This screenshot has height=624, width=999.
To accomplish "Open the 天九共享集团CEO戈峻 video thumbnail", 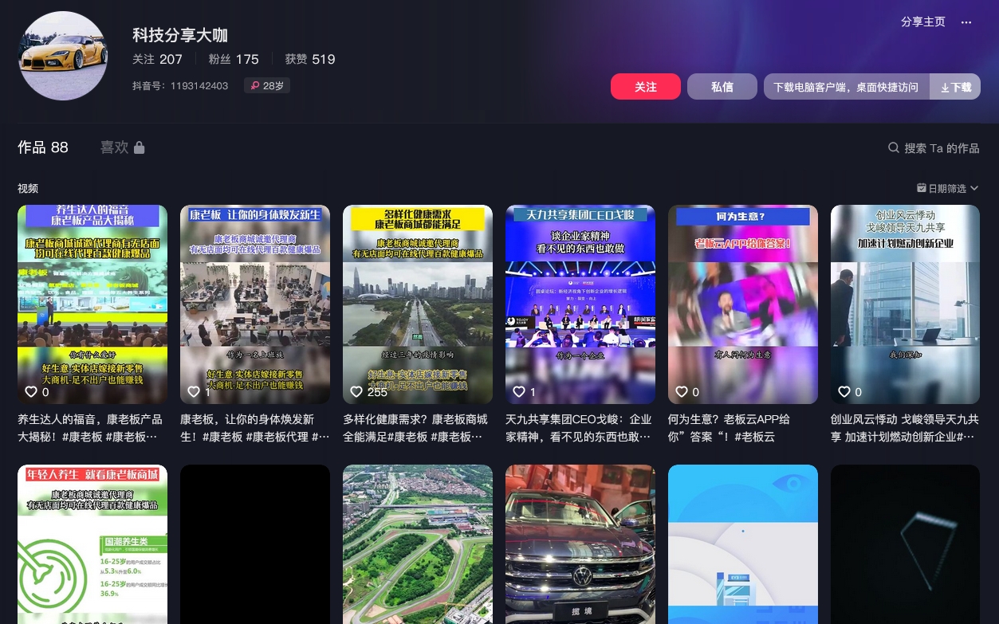I will 580,304.
